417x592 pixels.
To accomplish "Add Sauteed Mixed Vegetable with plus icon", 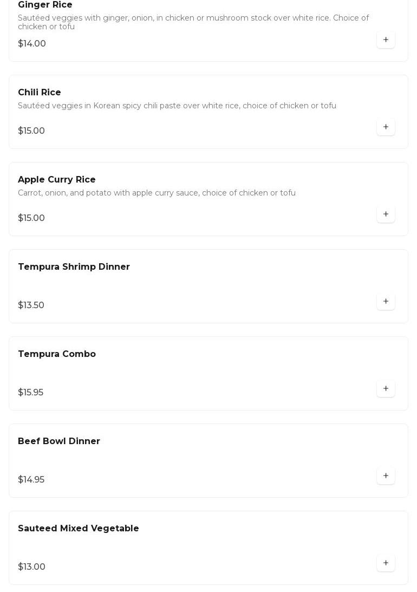I will click(x=386, y=563).
